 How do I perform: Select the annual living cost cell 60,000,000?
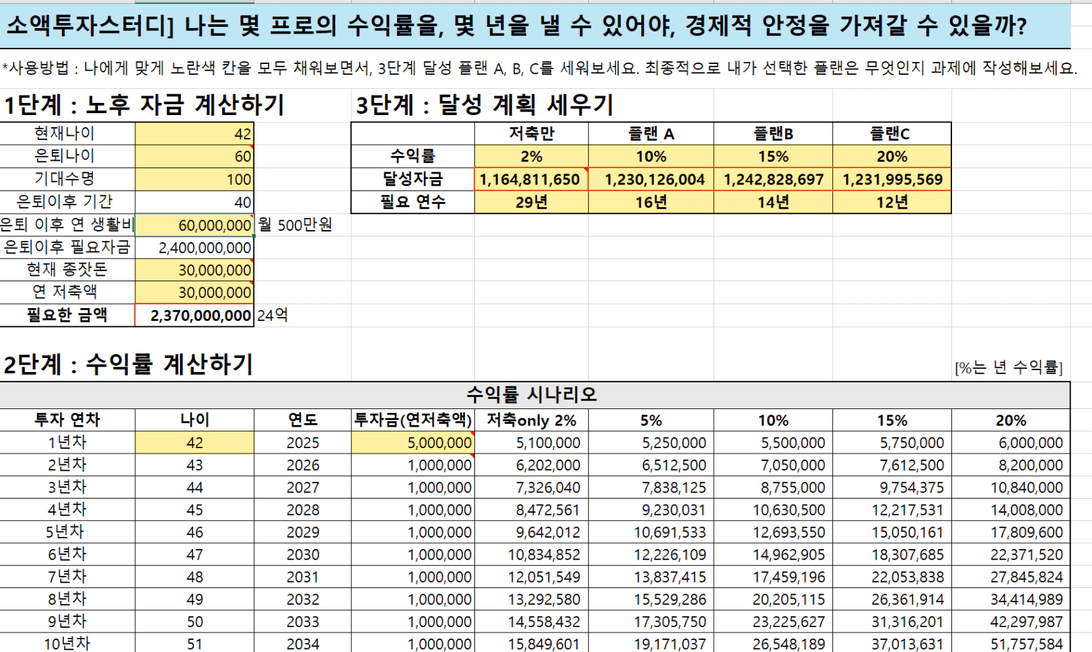194,225
